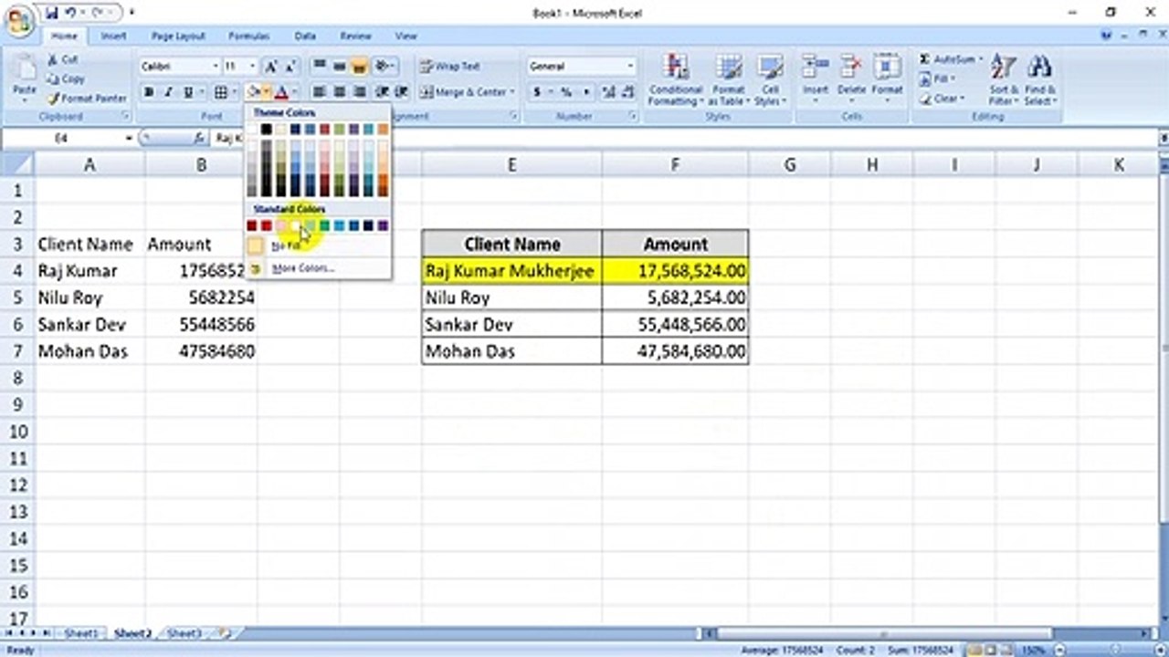Click the Grow Font icon
Image resolution: width=1169 pixels, height=657 pixels.
click(x=271, y=67)
